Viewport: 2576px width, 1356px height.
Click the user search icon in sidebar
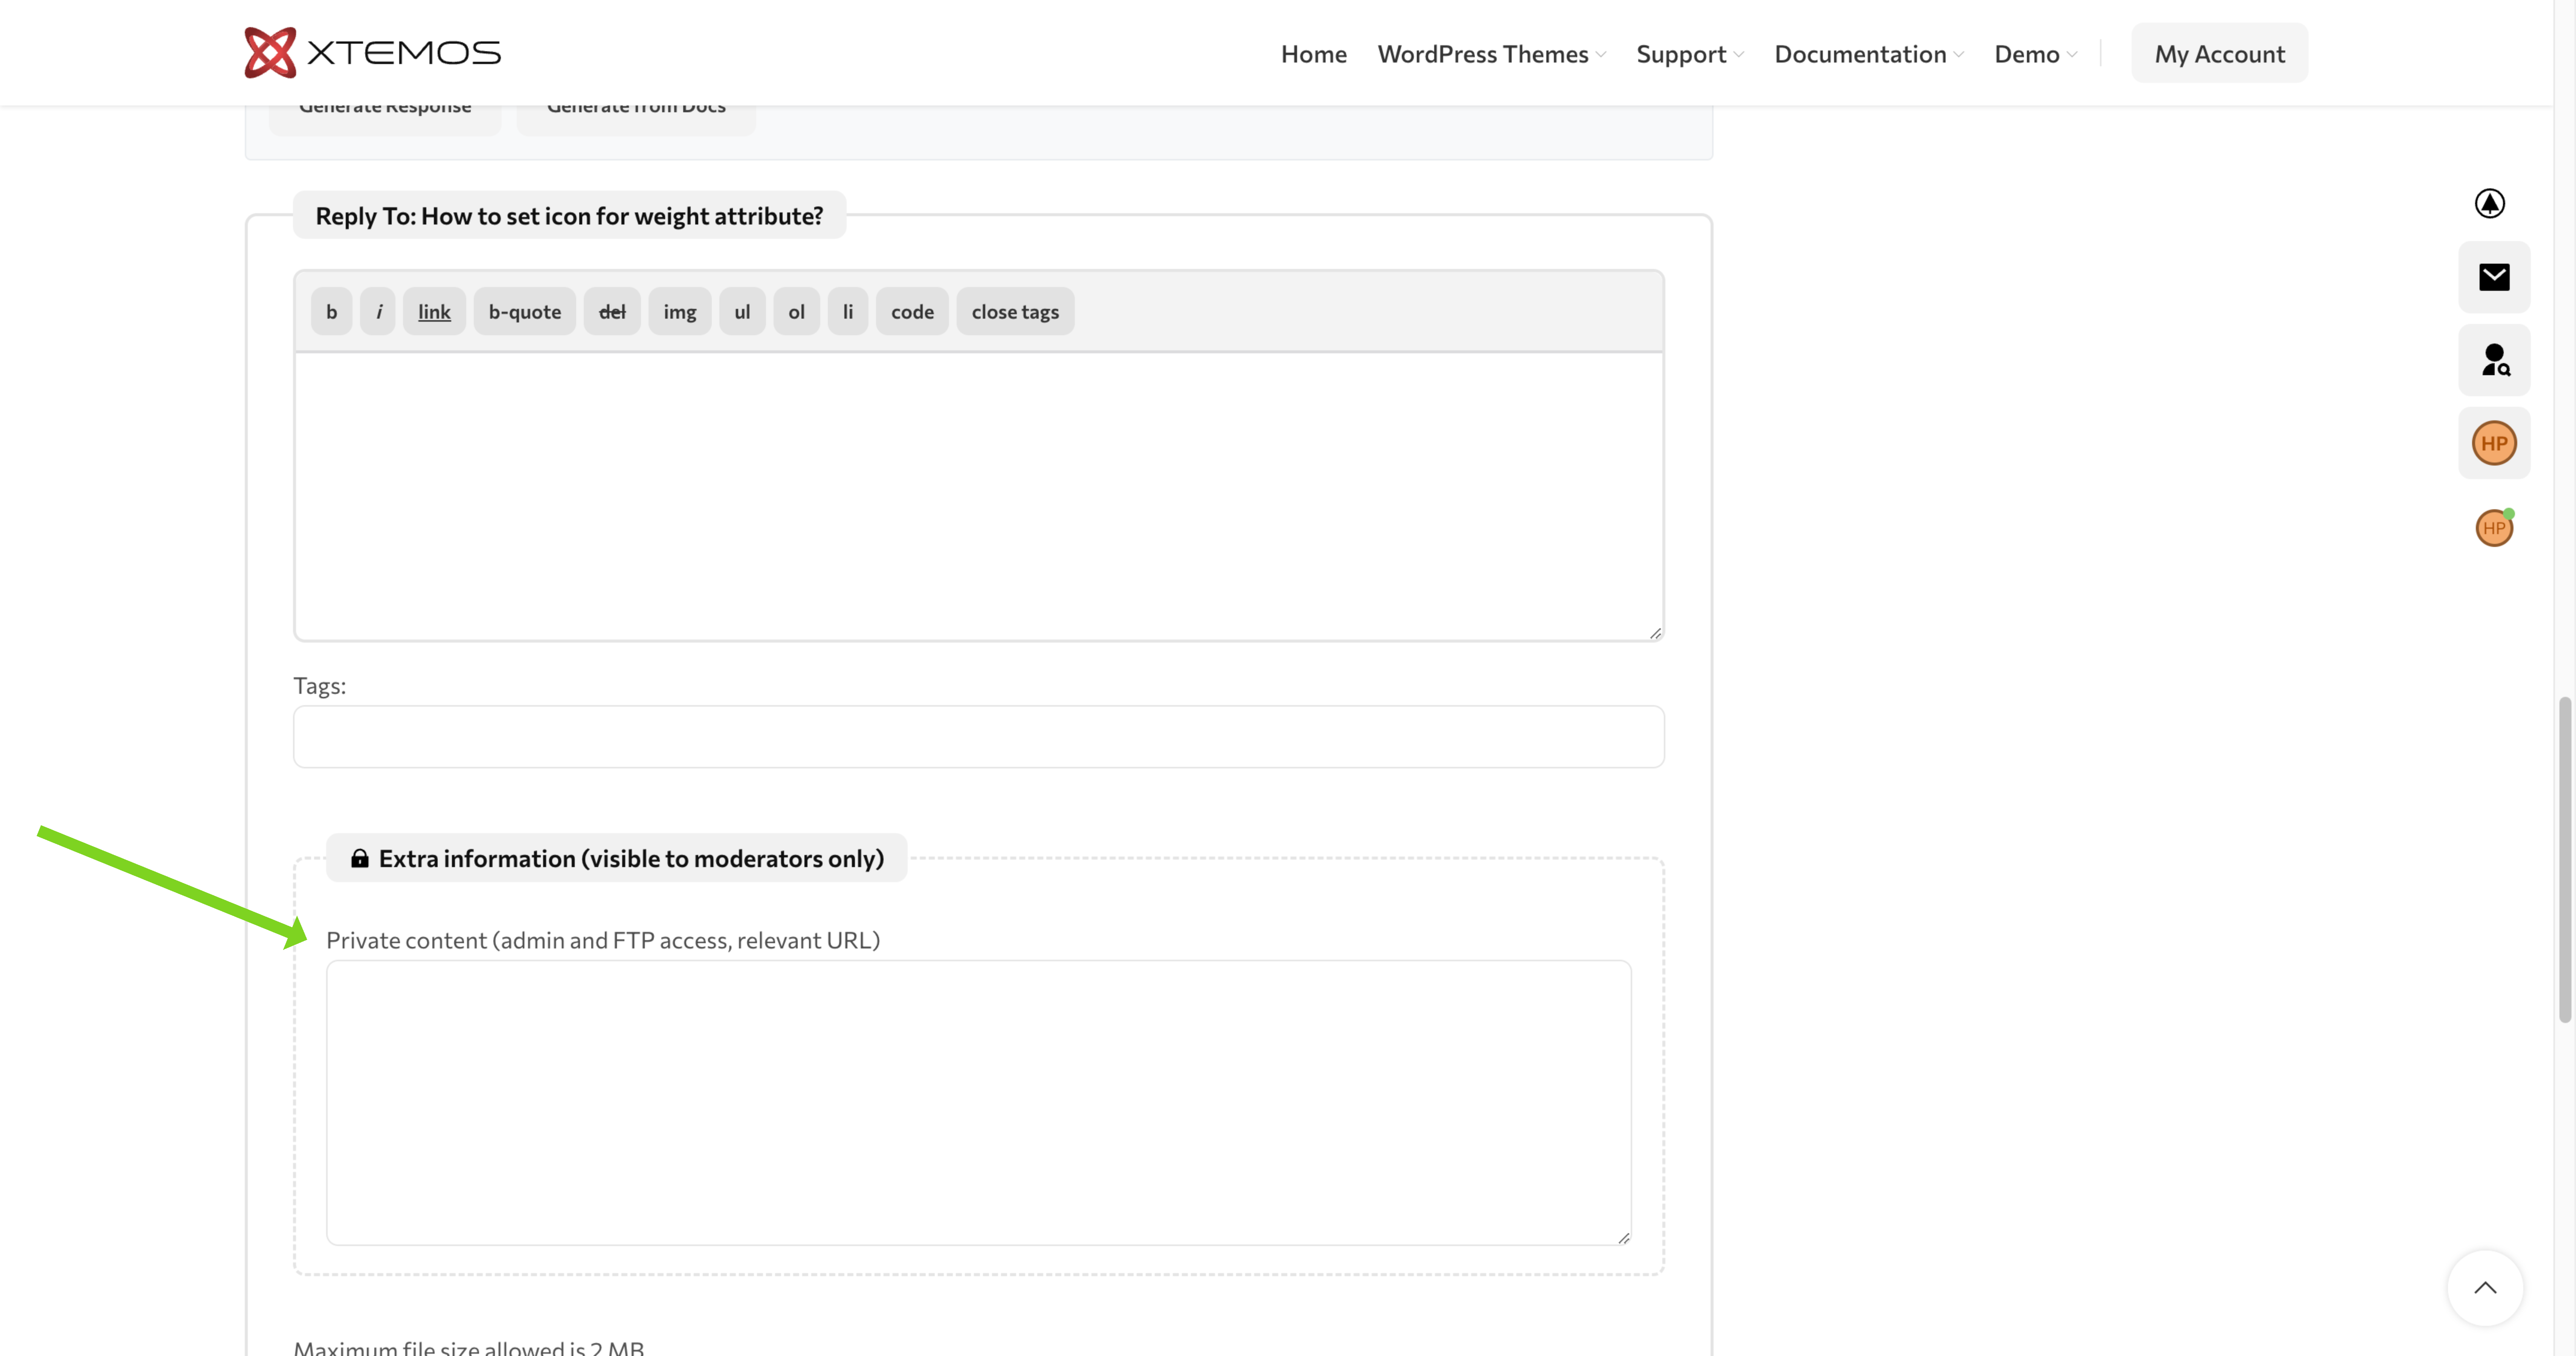pyautogui.click(x=2494, y=360)
